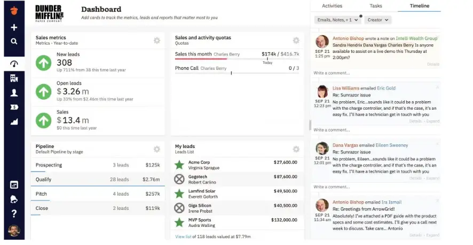The image size is (473, 245).
Task: Open notifications bell icon
Action: (14, 199)
